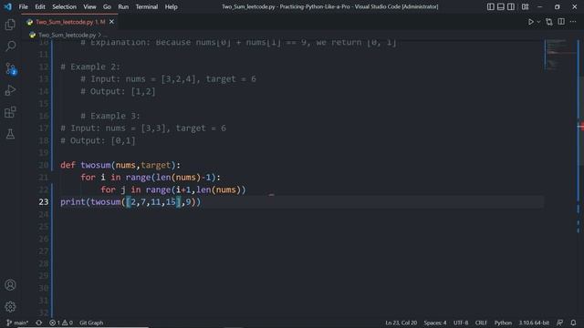Click '# Example 2:' comment line
The image size is (584, 328).
click(90, 67)
